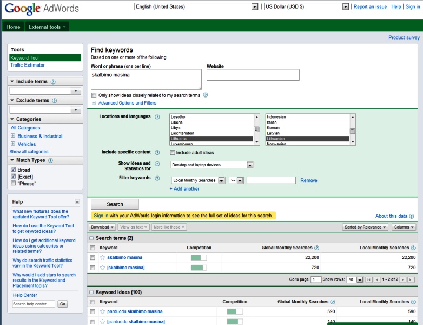Open help icon next to Include terms
The width and height of the screenshot is (423, 325).
[53, 82]
